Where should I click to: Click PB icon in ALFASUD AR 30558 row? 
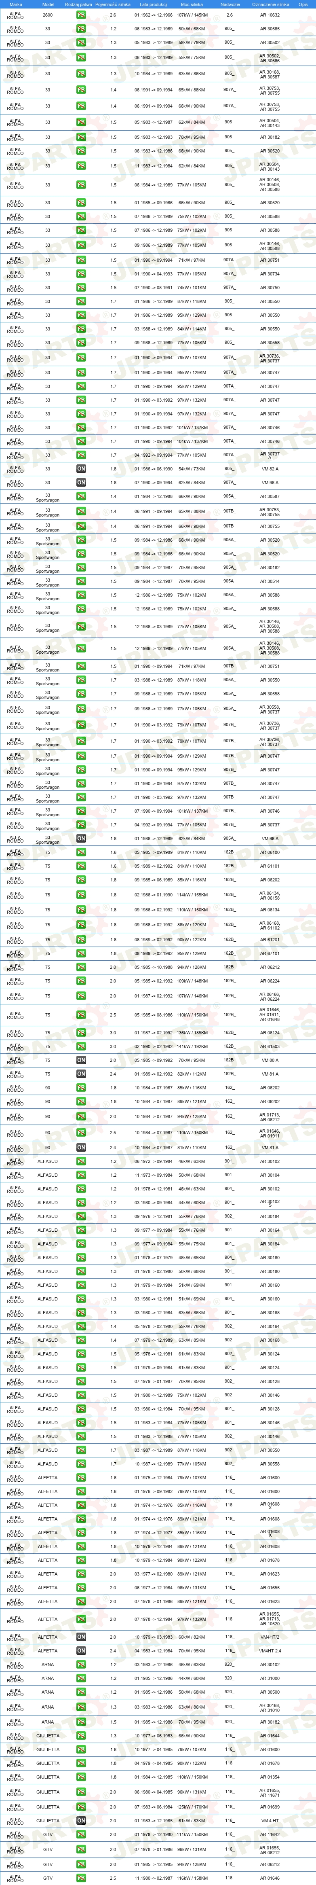[81, 1464]
